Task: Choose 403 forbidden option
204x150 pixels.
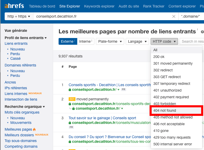Action: tap(177, 104)
